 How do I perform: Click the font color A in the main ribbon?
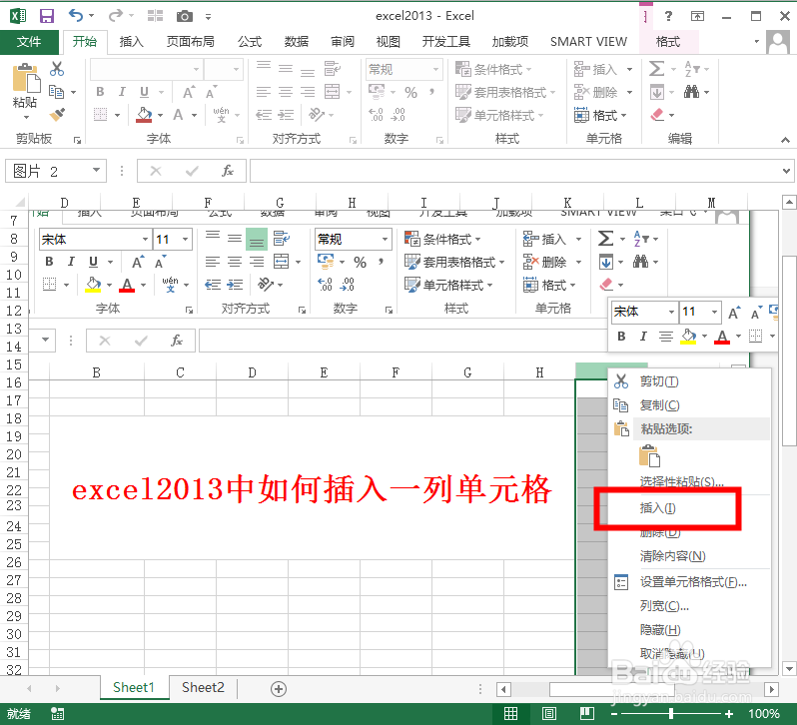click(x=178, y=114)
